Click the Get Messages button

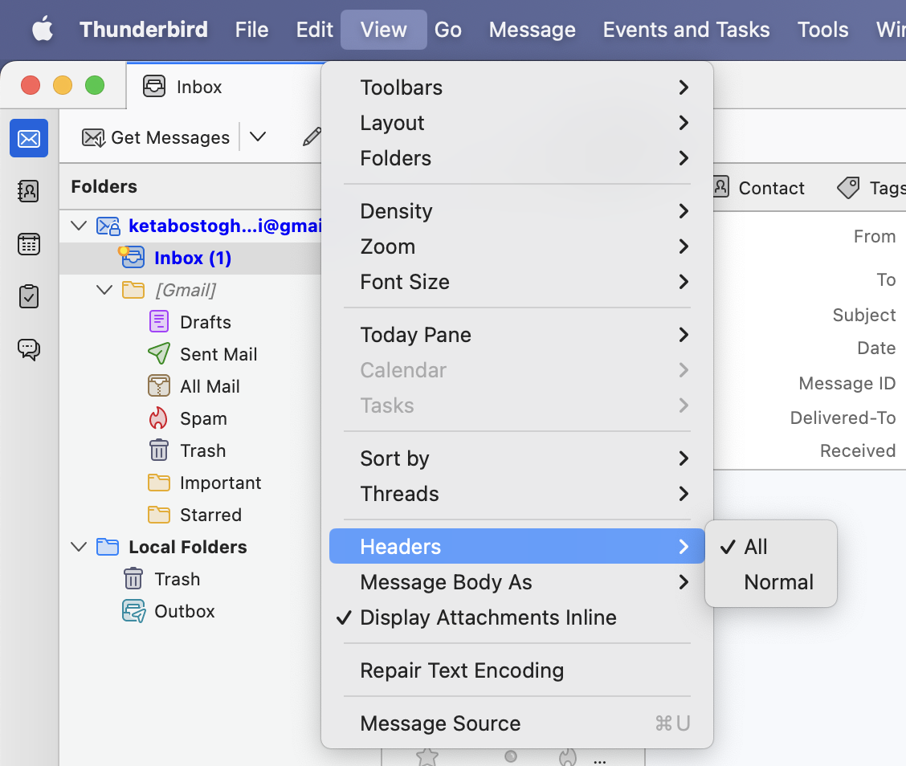(x=156, y=137)
